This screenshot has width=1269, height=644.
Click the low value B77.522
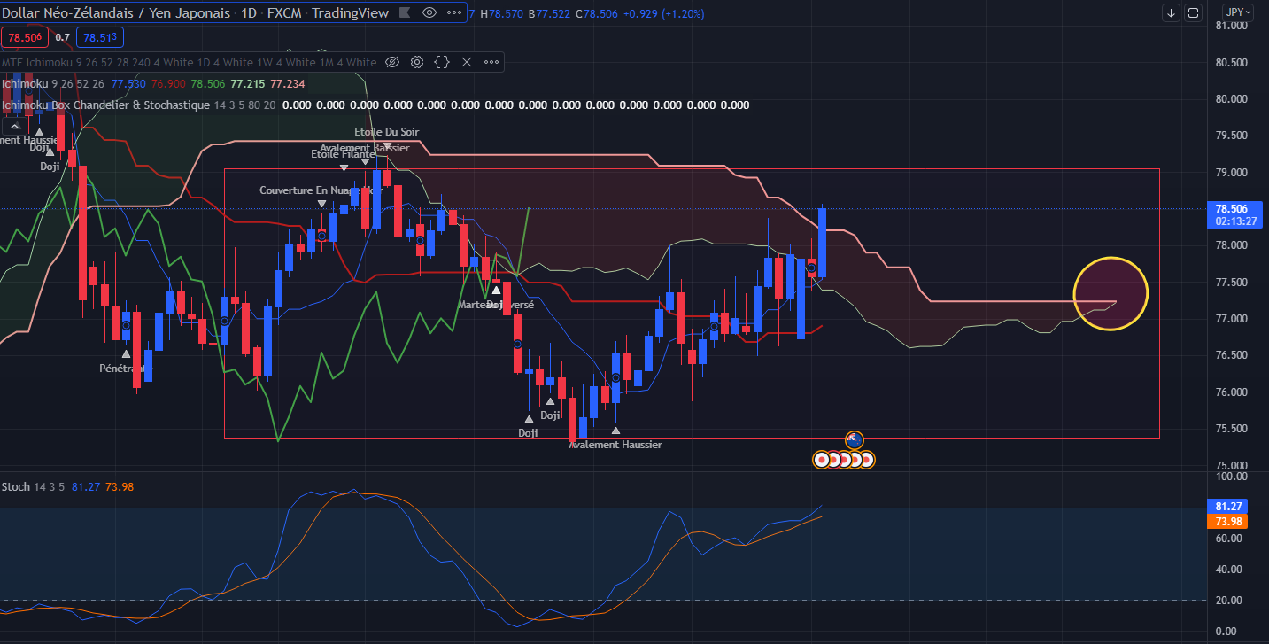click(x=550, y=12)
